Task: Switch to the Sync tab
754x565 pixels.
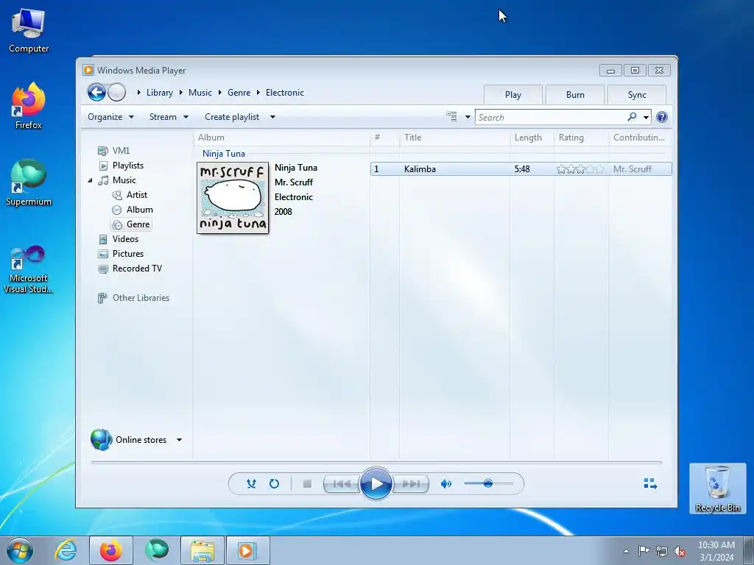Action: tap(637, 95)
